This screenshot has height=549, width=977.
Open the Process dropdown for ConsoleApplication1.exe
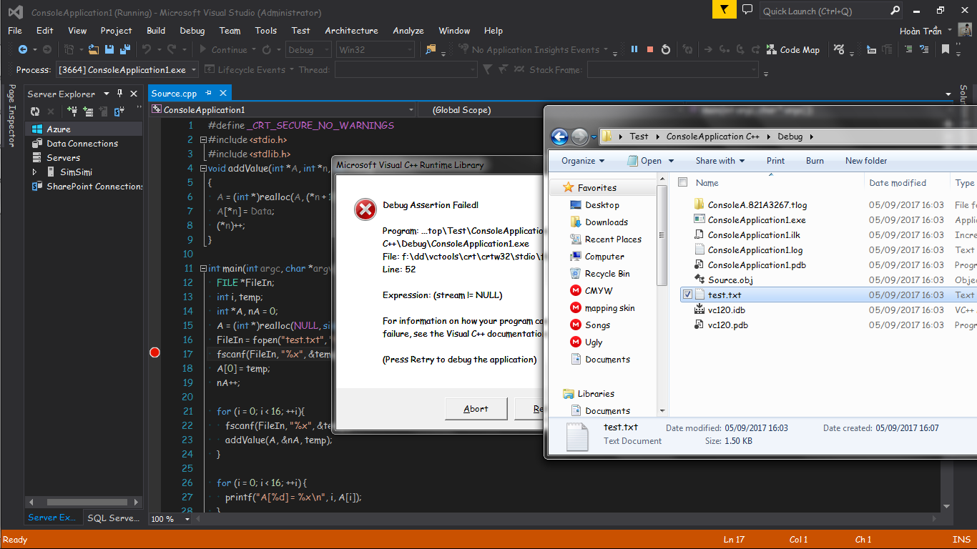193,70
